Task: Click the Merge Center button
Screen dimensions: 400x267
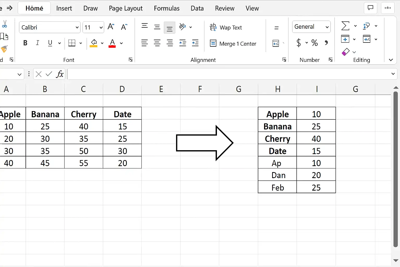Action: (233, 44)
